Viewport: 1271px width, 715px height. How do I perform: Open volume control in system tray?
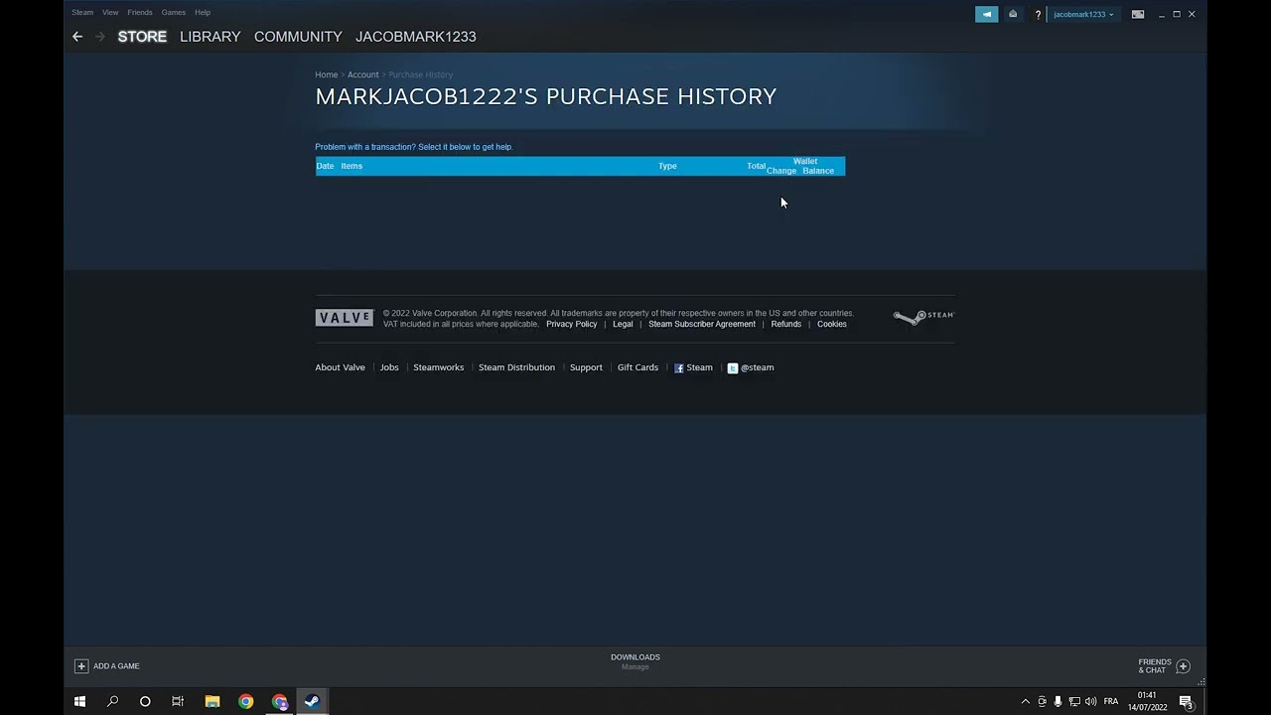[x=1091, y=701]
